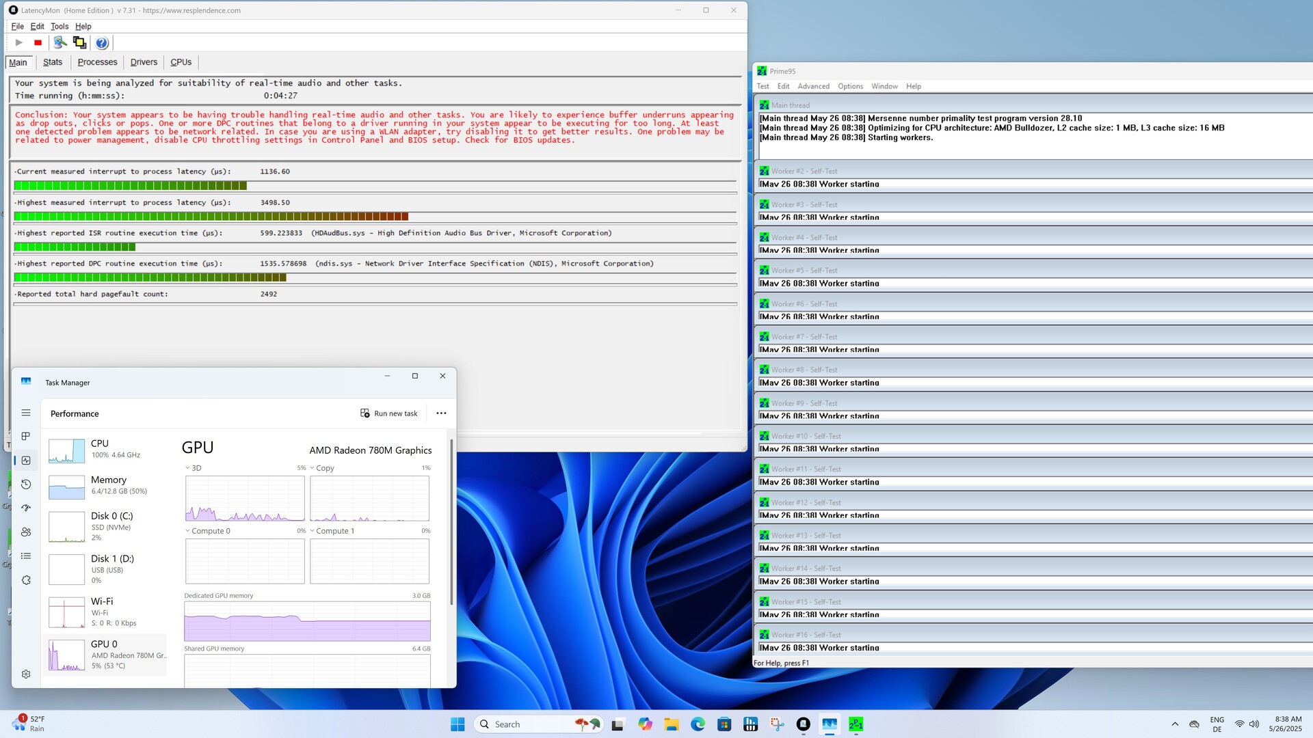Click the computer with pen toolbar icon
Image resolution: width=1313 pixels, height=738 pixels.
point(60,43)
